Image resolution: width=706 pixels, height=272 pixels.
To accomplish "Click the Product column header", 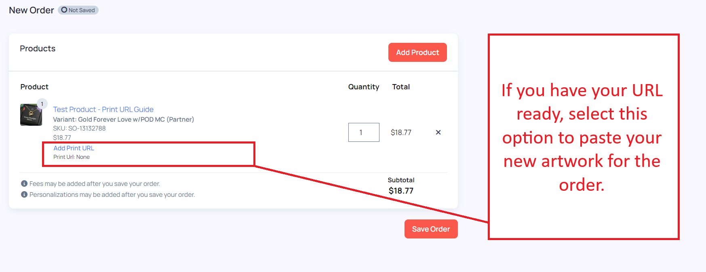I will coord(34,87).
